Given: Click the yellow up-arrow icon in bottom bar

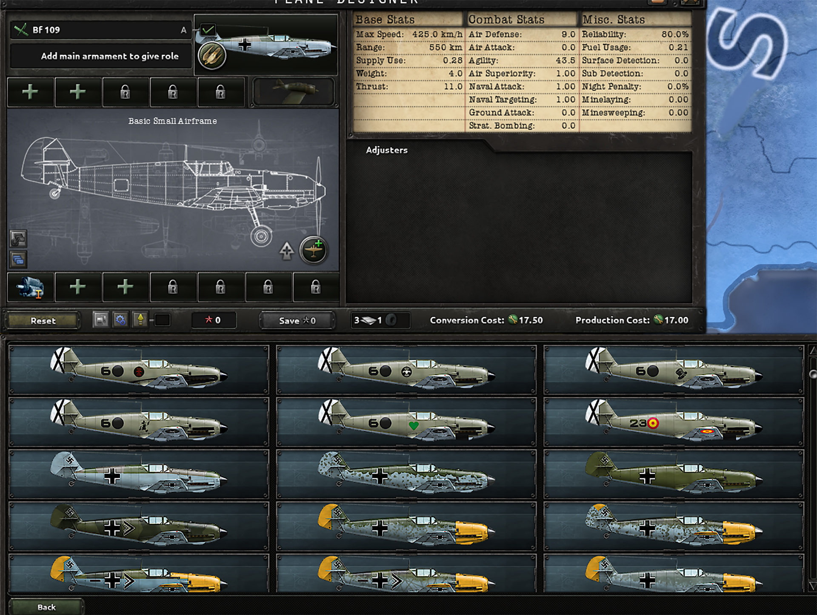Looking at the screenshot, I should click(x=140, y=320).
